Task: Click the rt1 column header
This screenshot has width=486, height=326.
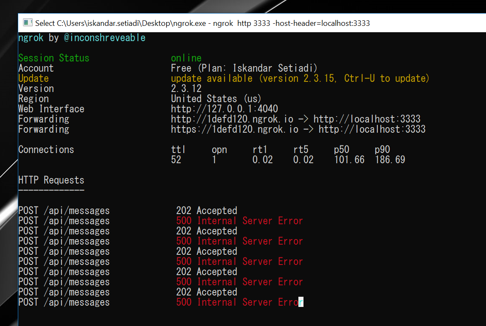Action: (x=260, y=150)
